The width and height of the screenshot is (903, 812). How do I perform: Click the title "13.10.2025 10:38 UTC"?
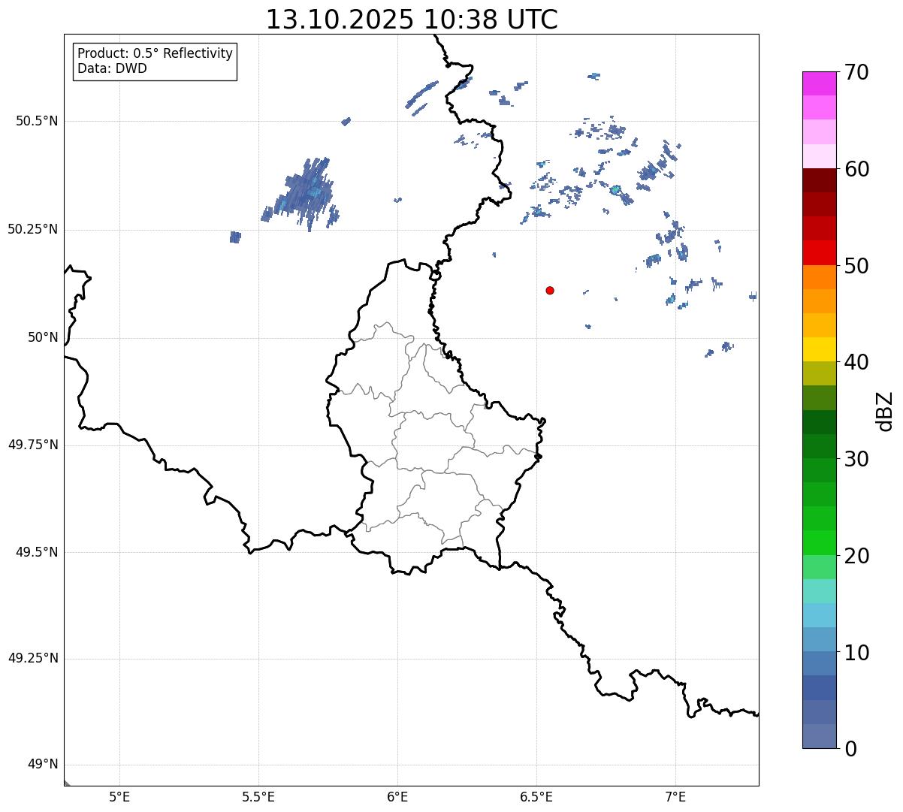click(x=412, y=20)
